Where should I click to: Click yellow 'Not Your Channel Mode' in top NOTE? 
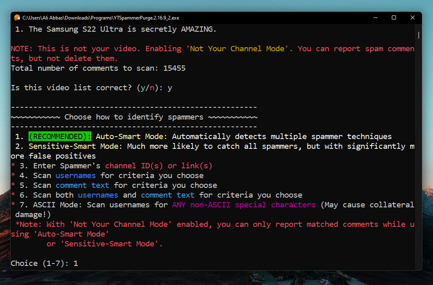coord(237,49)
